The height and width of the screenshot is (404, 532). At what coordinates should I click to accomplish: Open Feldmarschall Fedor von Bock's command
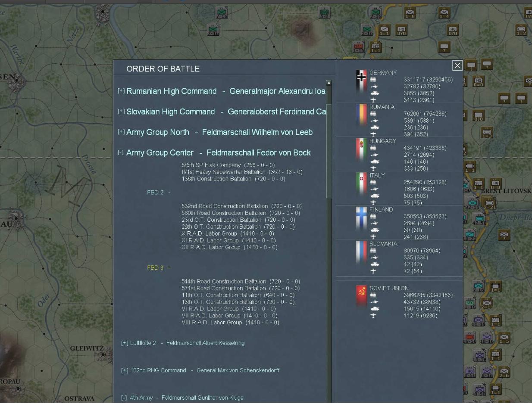[259, 153]
